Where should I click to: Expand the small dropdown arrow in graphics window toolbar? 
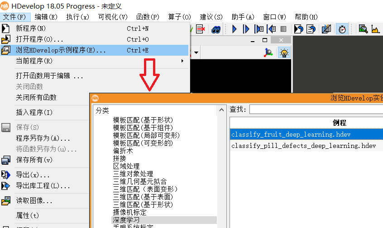pyautogui.click(x=196, y=52)
